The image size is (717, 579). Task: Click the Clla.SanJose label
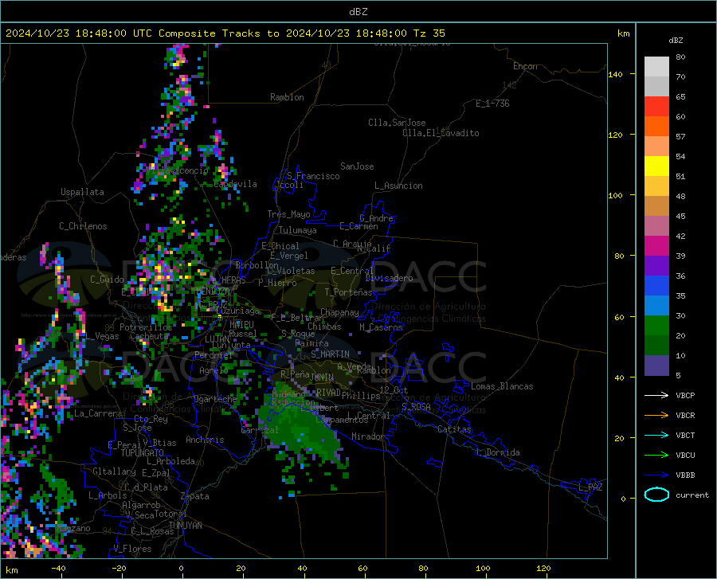pyautogui.click(x=397, y=123)
